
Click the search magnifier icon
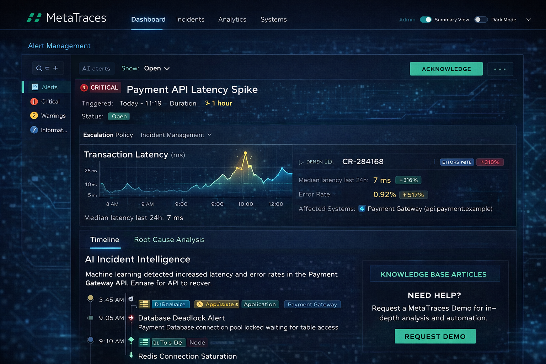tap(39, 68)
